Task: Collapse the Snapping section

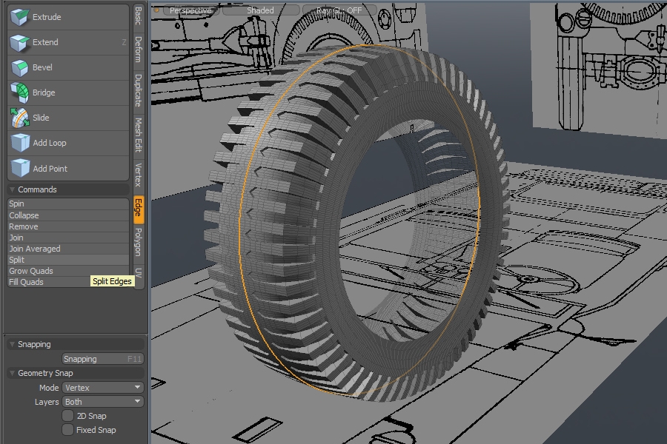Action: (13, 344)
